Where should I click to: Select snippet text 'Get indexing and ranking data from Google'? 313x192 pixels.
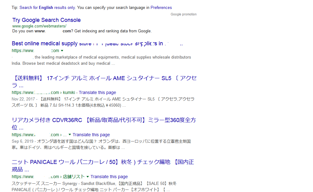(x=113, y=31)
